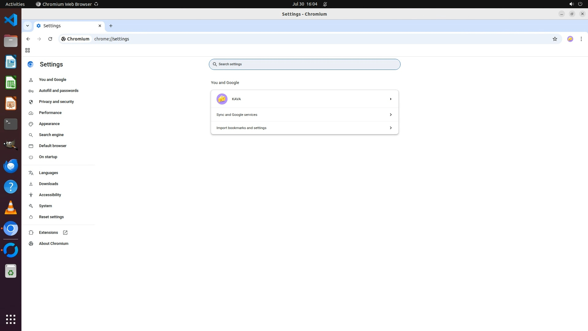This screenshot has height=331, width=588.
Task: Go to Search engine settings
Action: (x=51, y=135)
